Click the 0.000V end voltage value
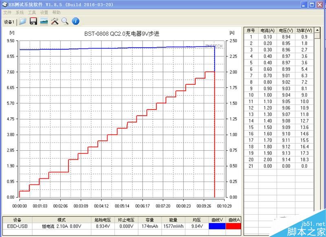 click(126, 226)
